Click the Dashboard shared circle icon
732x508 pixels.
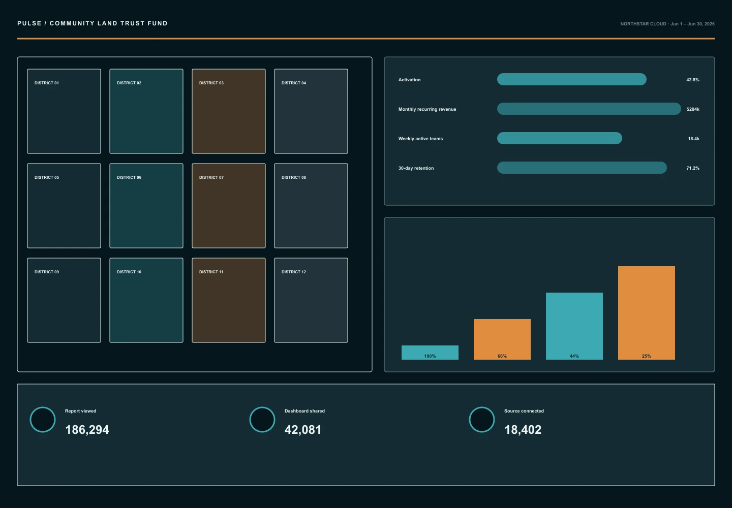pyautogui.click(x=262, y=420)
